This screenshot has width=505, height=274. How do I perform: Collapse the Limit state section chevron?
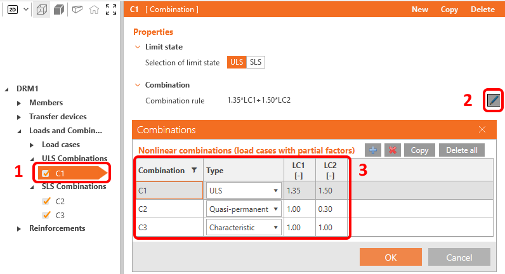click(x=138, y=47)
